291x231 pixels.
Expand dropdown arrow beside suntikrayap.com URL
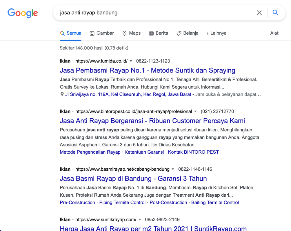[140, 219]
